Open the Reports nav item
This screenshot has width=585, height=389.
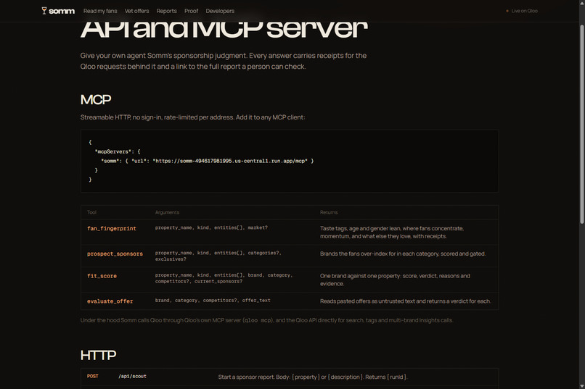click(166, 11)
